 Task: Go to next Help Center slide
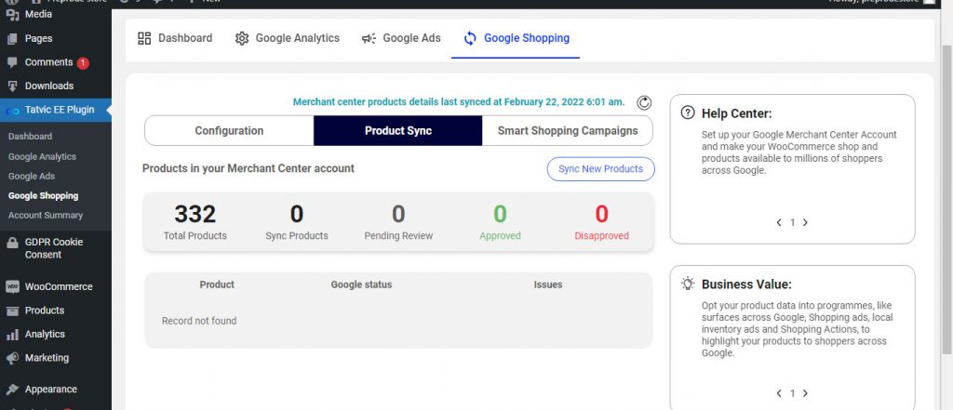[805, 222]
